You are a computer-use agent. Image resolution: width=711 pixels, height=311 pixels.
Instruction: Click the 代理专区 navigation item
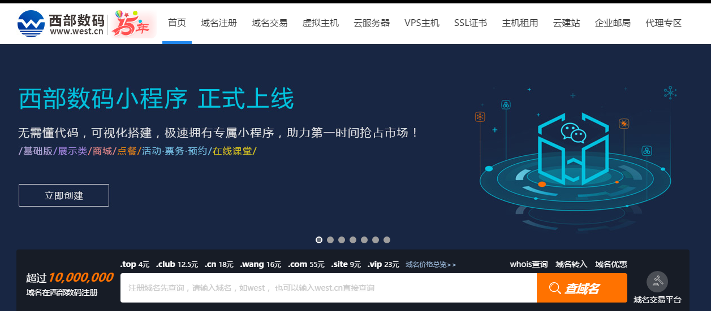click(x=663, y=23)
